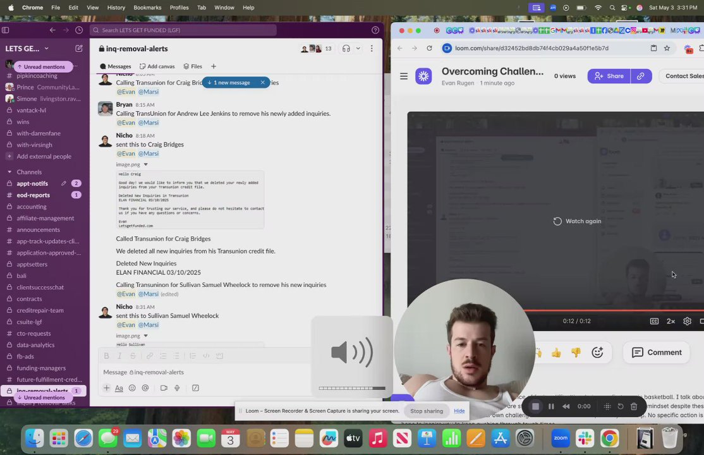
Task: Reload the Loom page in Chrome
Action: (429, 48)
